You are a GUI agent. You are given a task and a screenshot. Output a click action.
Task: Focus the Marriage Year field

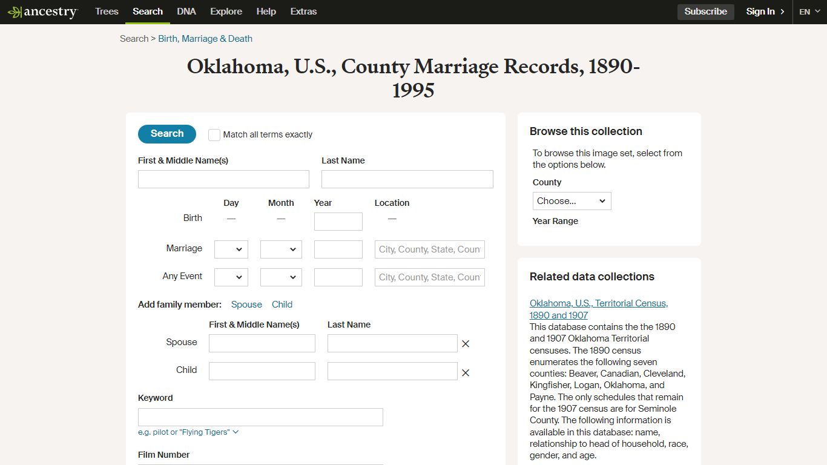pyautogui.click(x=338, y=249)
